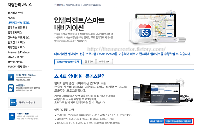Click the 웹브라우저 Internet Explorer requirement line

[x=85, y=119]
